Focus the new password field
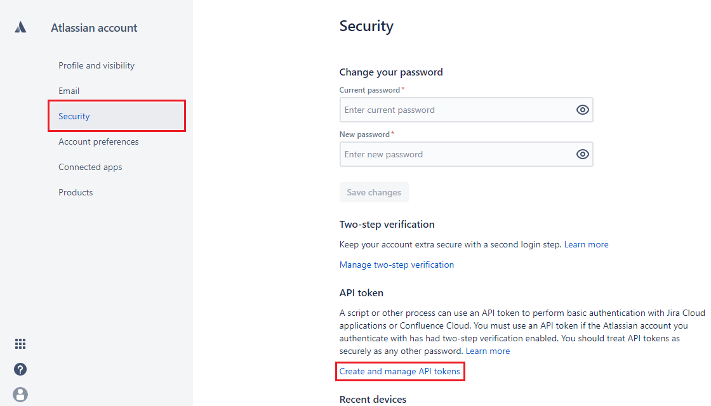Image resolution: width=711 pixels, height=406 pixels. coord(466,155)
